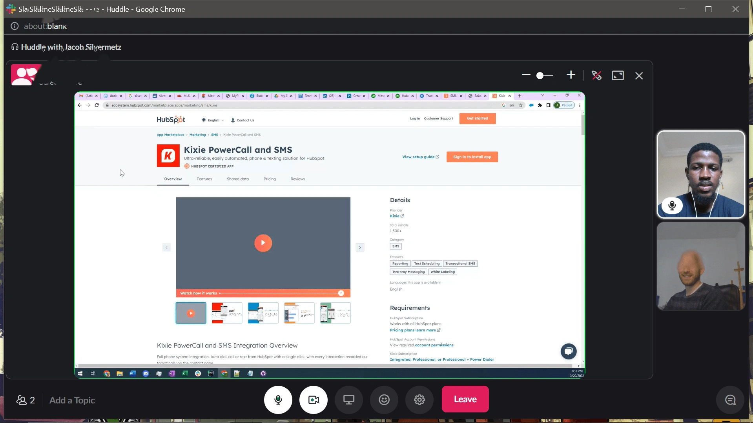The width and height of the screenshot is (753, 423).
Task: View site information for about:blank
Action: click(15, 26)
